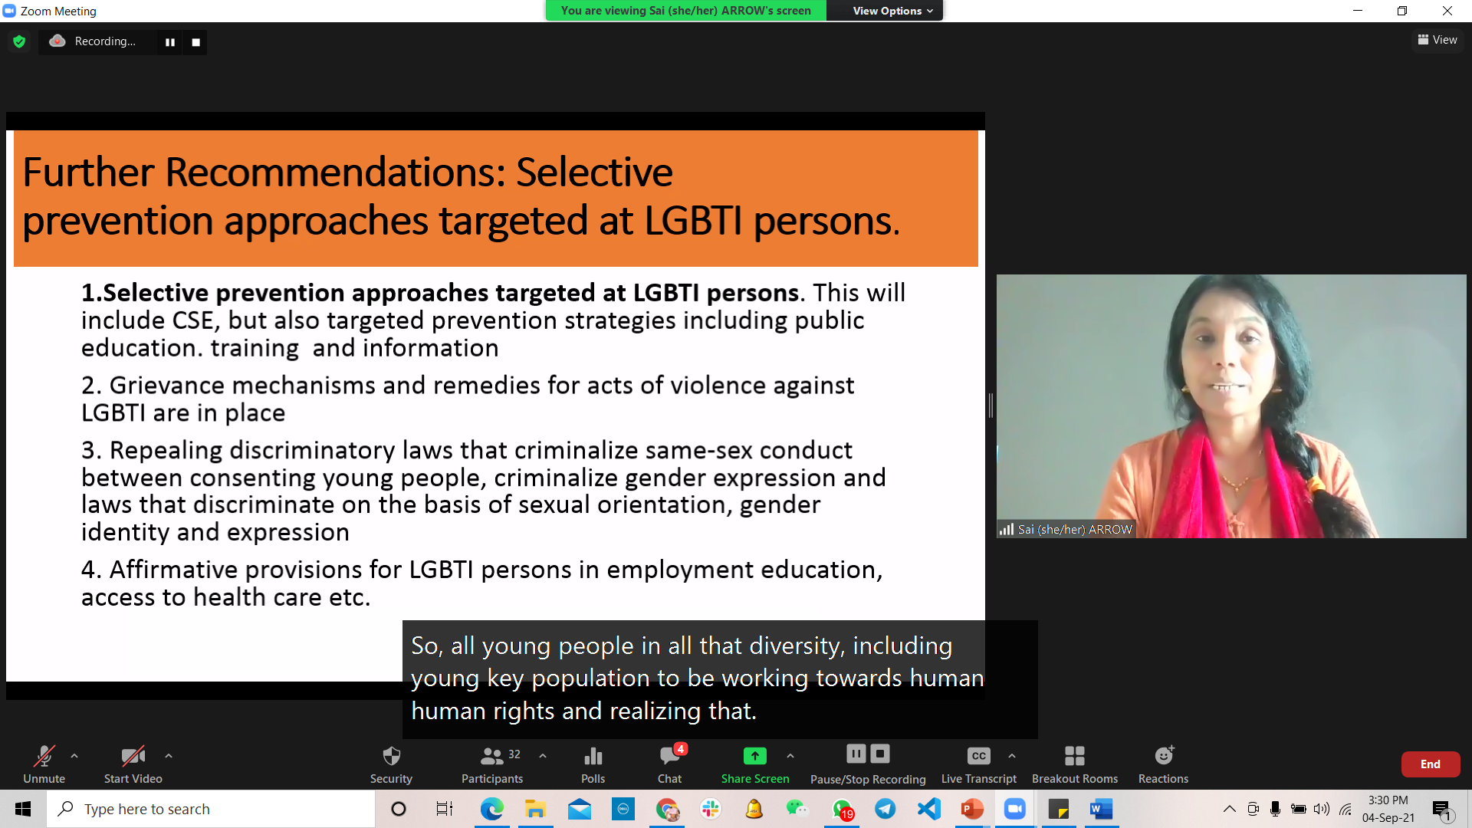Click the divider handle between slide and video
Screen dimensions: 1472x828
(x=991, y=406)
